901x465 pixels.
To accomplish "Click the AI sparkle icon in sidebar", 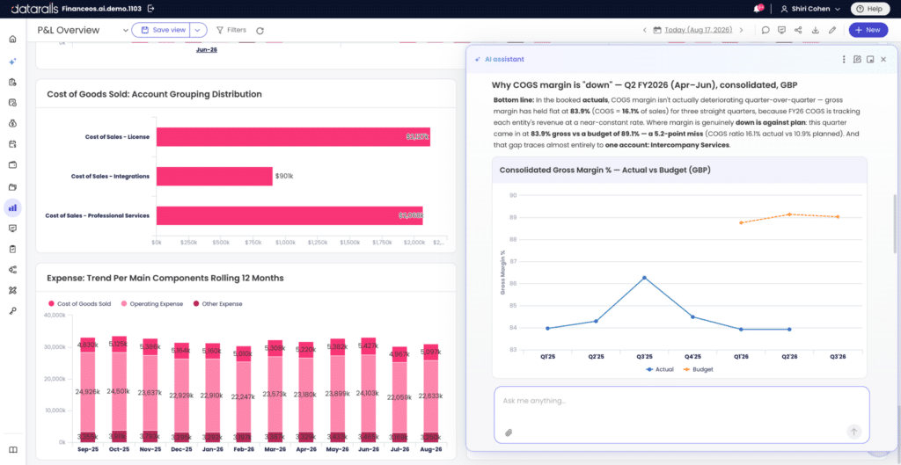I will click(12, 61).
